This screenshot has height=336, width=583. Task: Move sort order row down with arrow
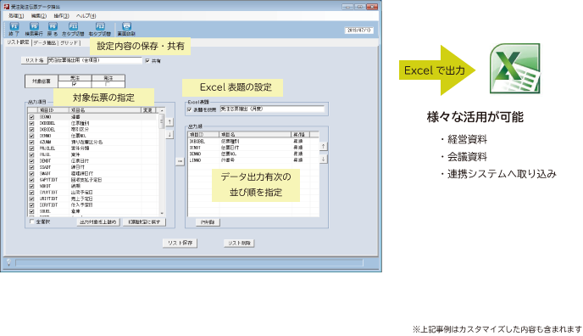[324, 159]
